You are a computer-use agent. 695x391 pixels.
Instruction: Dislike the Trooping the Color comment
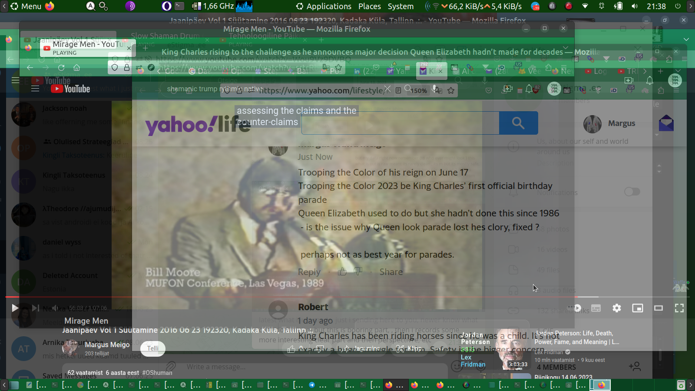(358, 272)
